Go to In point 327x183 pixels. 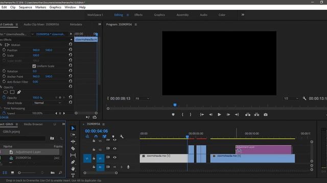[x=202, y=114]
